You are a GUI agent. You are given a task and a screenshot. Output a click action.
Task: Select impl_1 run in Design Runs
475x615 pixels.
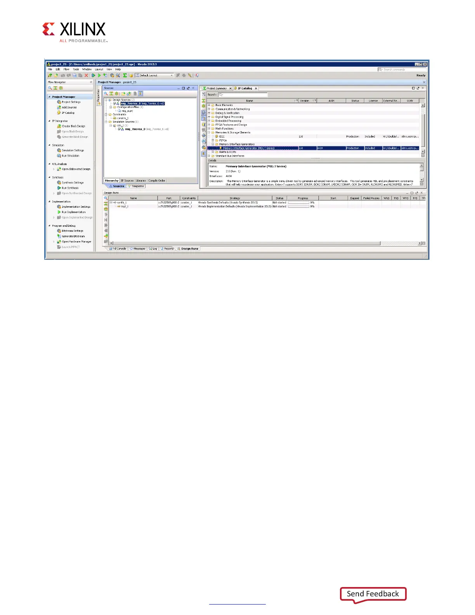tap(123, 207)
